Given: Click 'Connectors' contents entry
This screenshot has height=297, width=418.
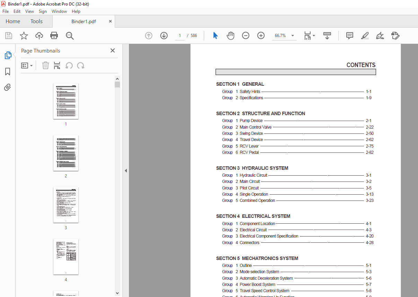Looking at the screenshot, I should point(250,243).
